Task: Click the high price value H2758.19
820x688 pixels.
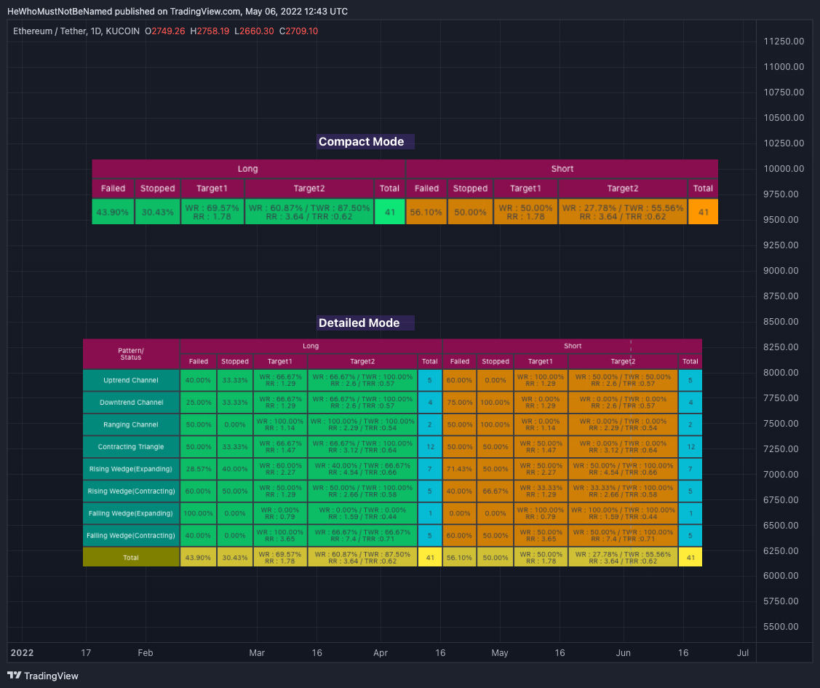Action: [210, 31]
